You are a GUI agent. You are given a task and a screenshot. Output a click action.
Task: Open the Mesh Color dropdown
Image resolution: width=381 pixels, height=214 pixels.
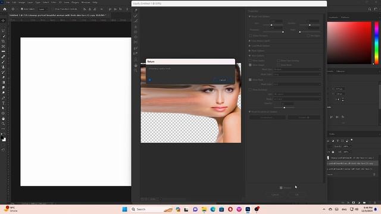(x=297, y=74)
